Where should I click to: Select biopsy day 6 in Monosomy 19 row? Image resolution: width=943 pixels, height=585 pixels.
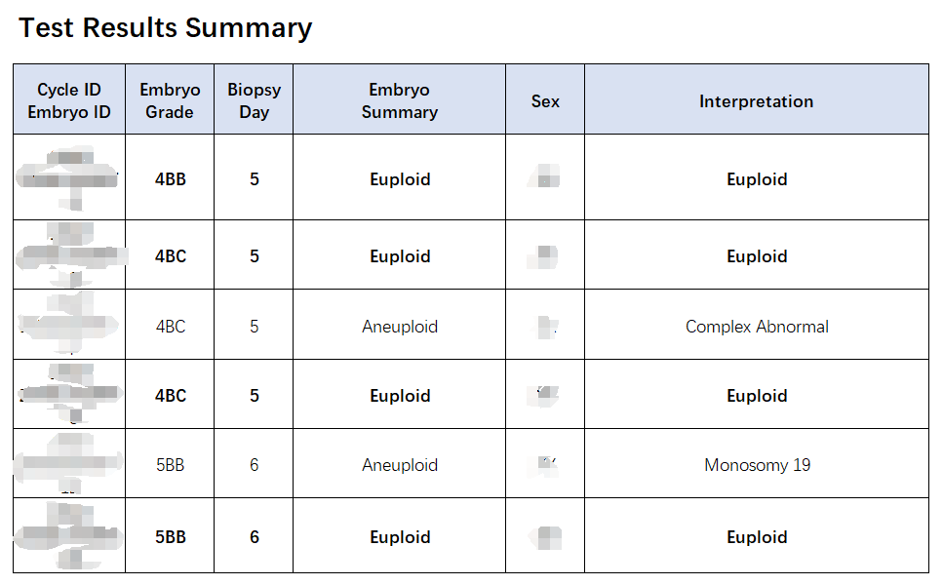254,465
